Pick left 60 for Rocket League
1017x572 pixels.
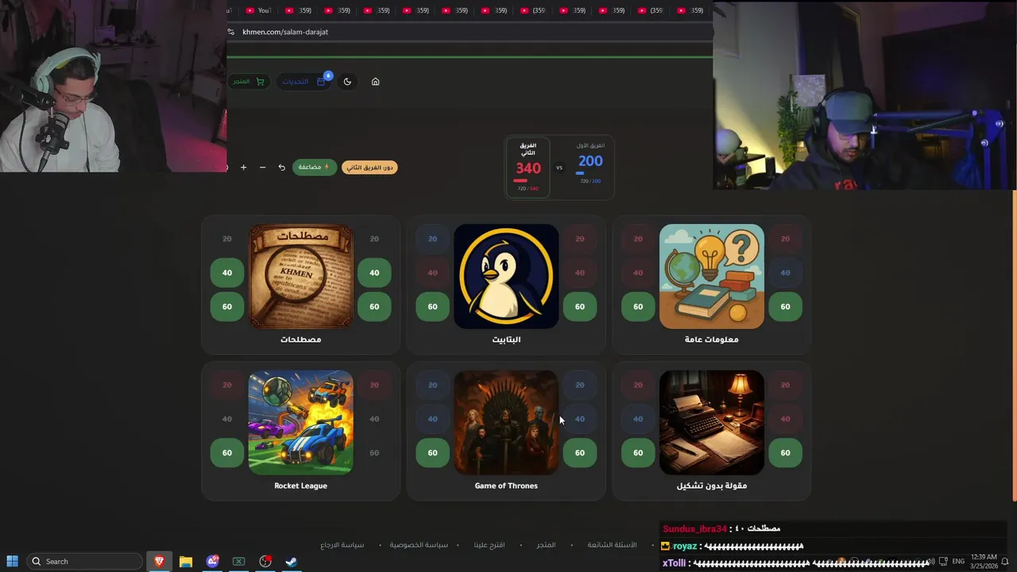pos(227,453)
